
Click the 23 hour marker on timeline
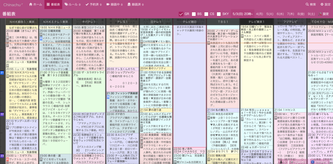tap(2, 156)
